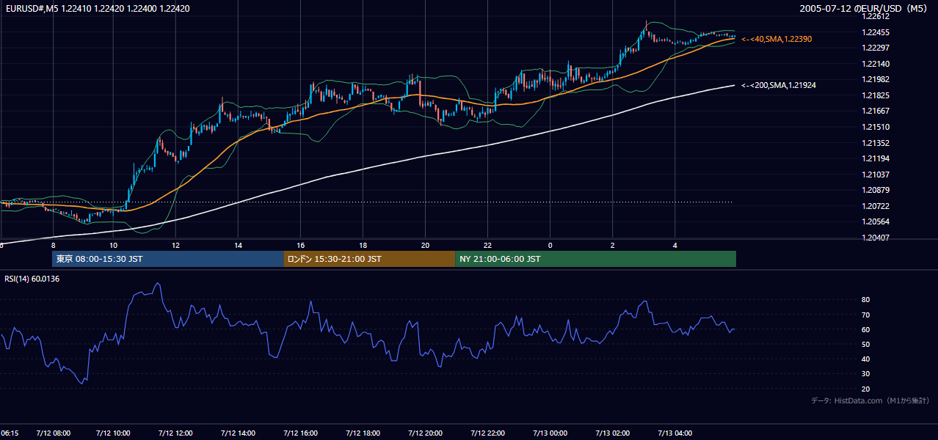The image size is (938, 440).
Task: Click hour label 14 below price chart
Action: coord(239,245)
